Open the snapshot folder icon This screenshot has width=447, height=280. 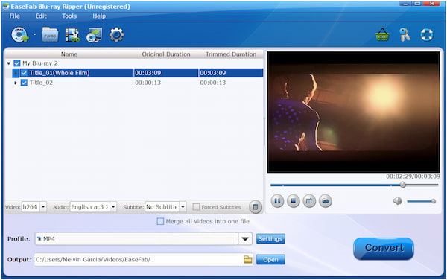pyautogui.click(x=326, y=201)
